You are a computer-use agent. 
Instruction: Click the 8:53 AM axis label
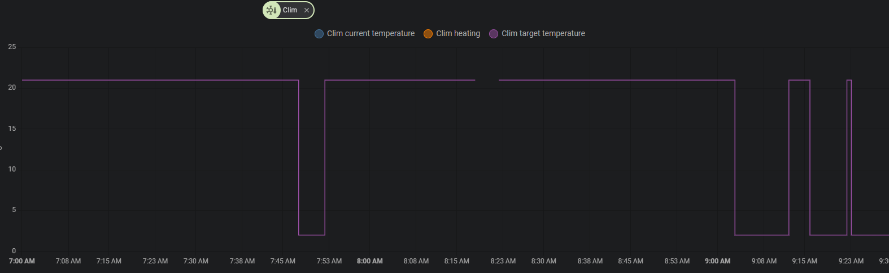pyautogui.click(x=677, y=261)
